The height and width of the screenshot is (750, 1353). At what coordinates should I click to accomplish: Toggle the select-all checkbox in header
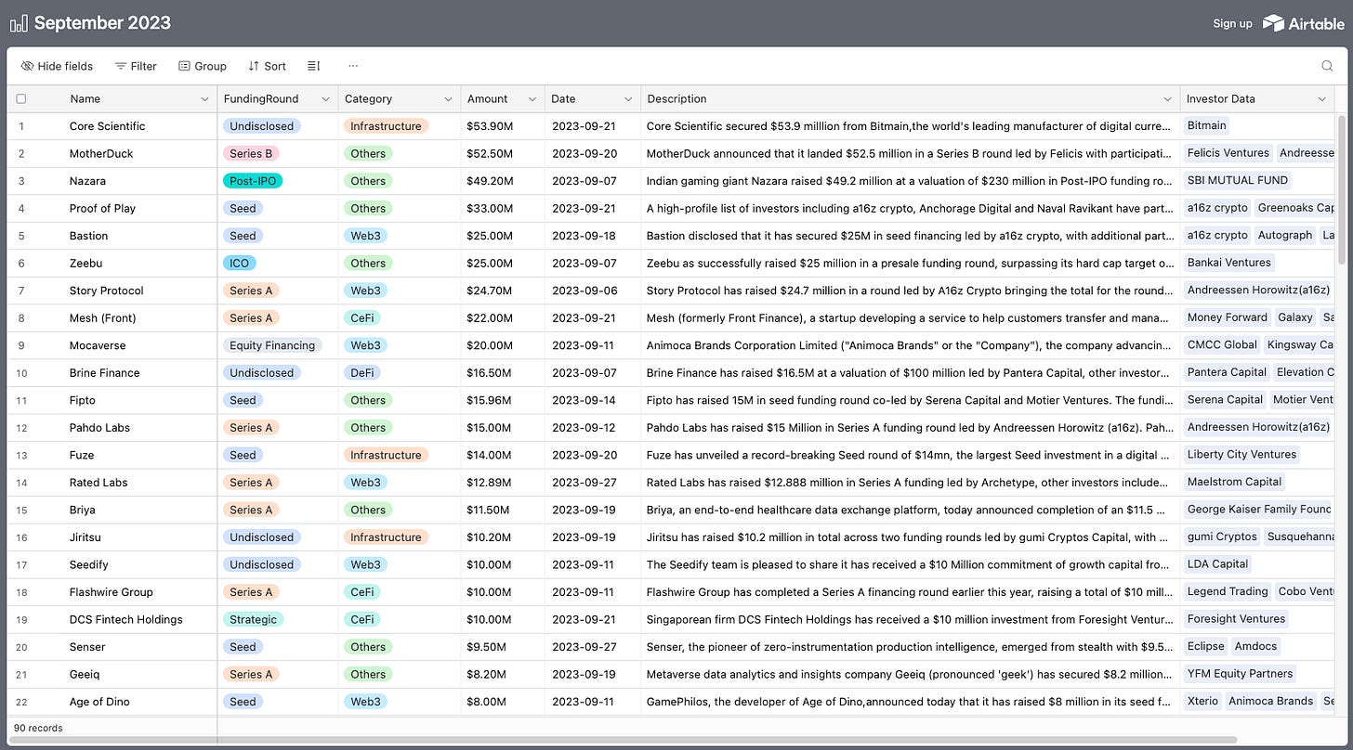click(x=21, y=98)
